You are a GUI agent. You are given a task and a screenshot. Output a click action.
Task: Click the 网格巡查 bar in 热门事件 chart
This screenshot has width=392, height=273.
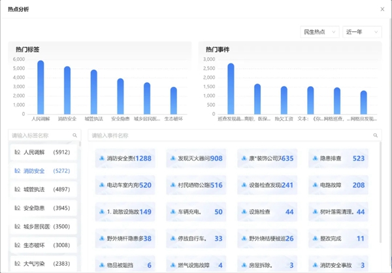(337, 101)
